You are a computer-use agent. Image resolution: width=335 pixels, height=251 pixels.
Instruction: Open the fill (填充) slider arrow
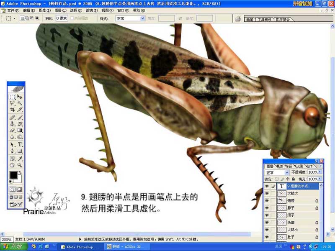[320, 179]
